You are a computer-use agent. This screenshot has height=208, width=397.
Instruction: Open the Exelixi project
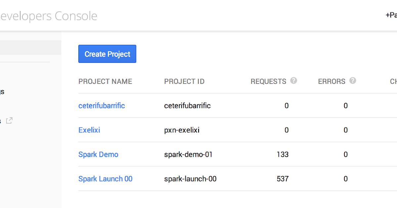click(89, 130)
